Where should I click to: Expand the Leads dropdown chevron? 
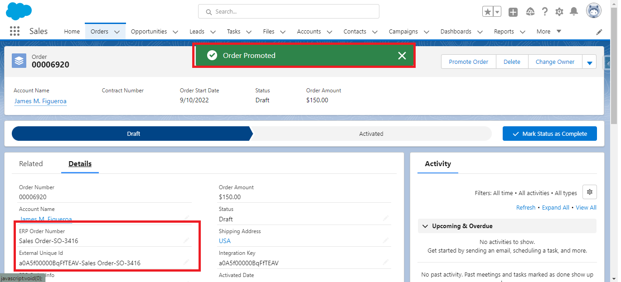[213, 32]
